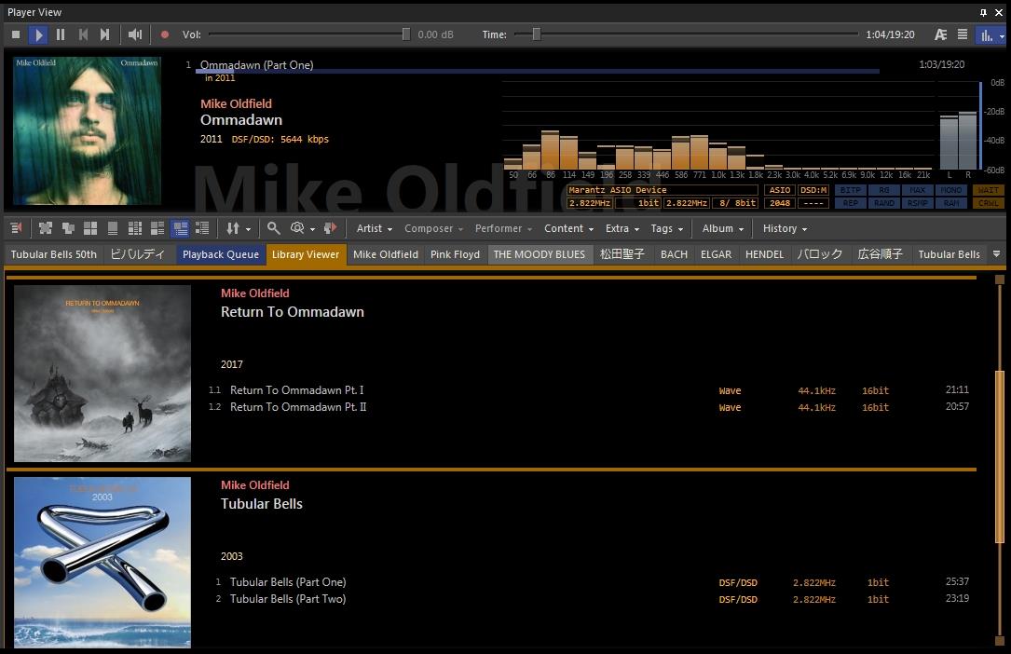Open the BACH tab
Viewport: 1011px width, 654px height.
pyautogui.click(x=674, y=254)
